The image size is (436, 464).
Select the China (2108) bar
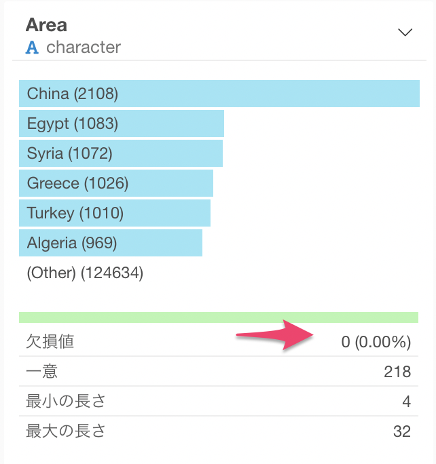(219, 94)
